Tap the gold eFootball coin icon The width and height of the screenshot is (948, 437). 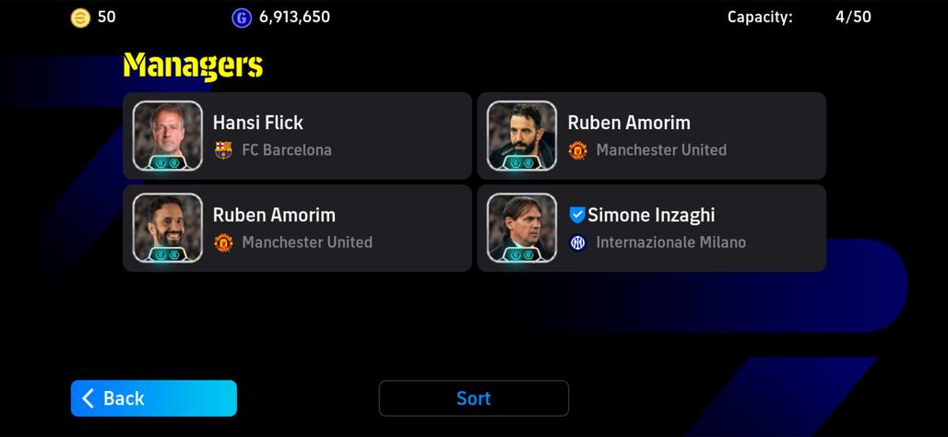pos(80,18)
